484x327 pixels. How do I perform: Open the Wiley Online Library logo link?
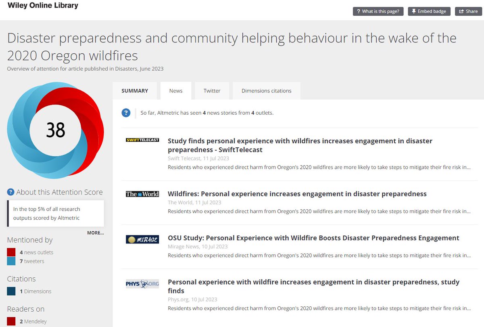(43, 6)
